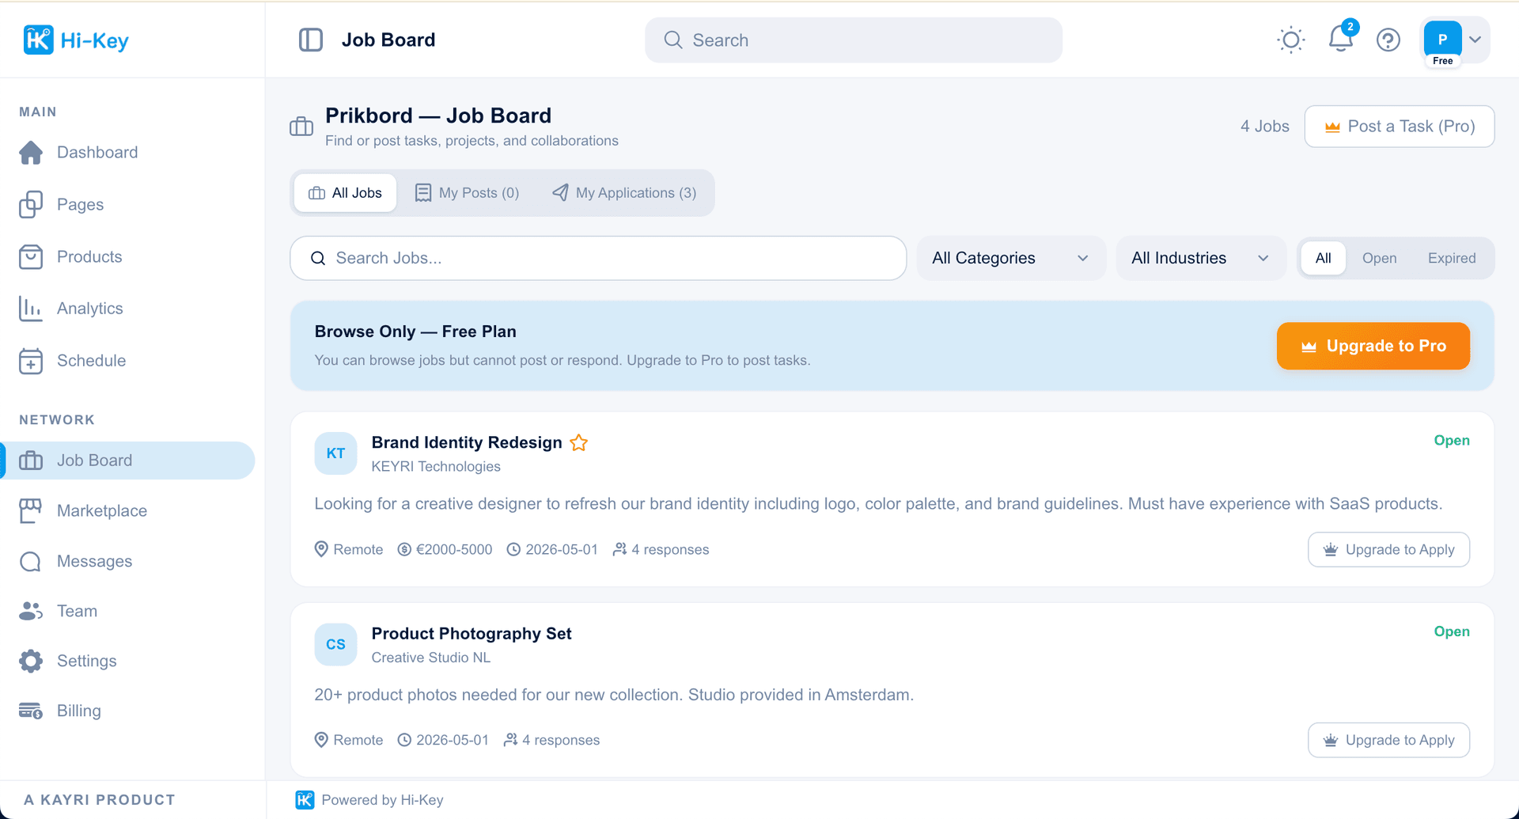Click 4 responses on Brand Identity job
1519x819 pixels.
661,549
